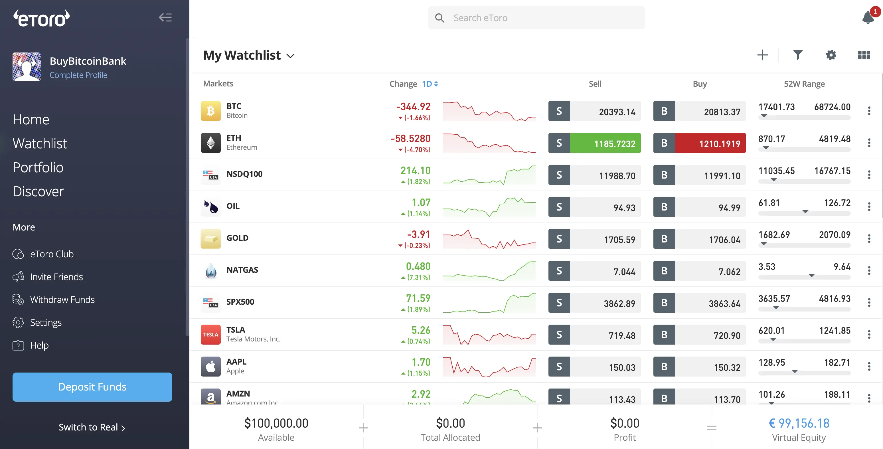Buy SPX500 at 3863.64
Screen dimensions: 883x449
click(x=699, y=302)
